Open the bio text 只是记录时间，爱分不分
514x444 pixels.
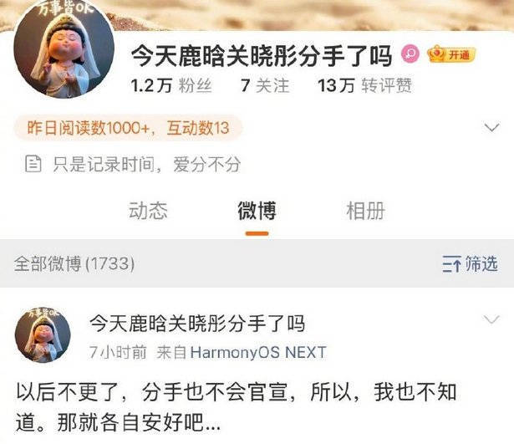pyautogui.click(x=147, y=164)
